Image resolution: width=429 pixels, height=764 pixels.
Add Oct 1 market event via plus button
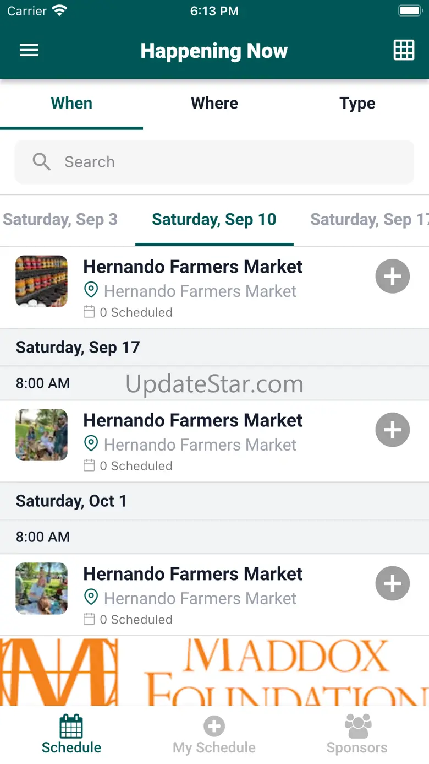tap(392, 584)
